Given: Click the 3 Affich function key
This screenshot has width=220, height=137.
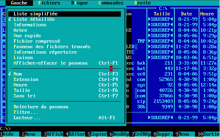Looking at the screenshot, I should [54, 134].
